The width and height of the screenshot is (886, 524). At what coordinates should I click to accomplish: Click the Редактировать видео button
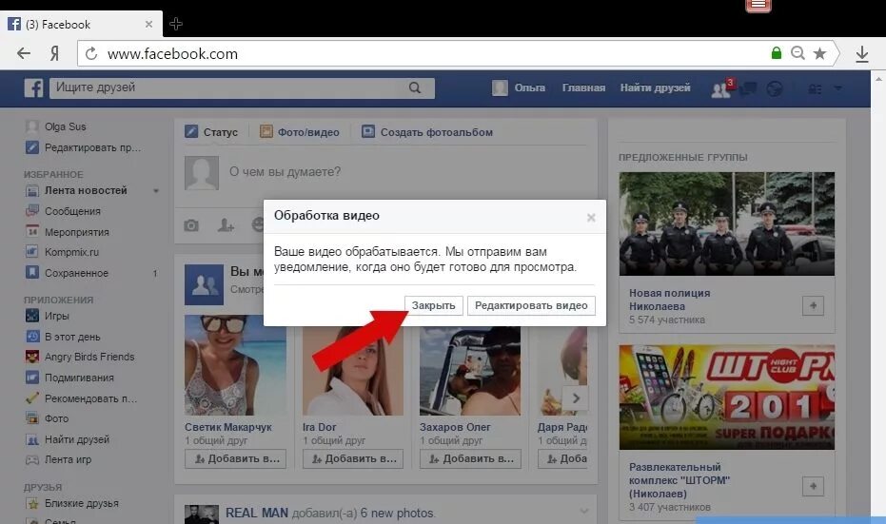click(531, 305)
